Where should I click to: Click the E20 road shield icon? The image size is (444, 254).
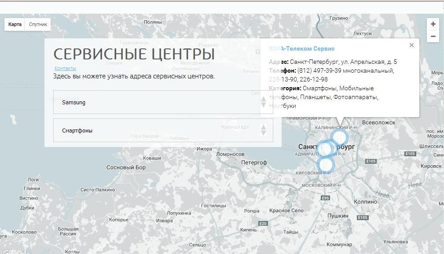pos(263,224)
